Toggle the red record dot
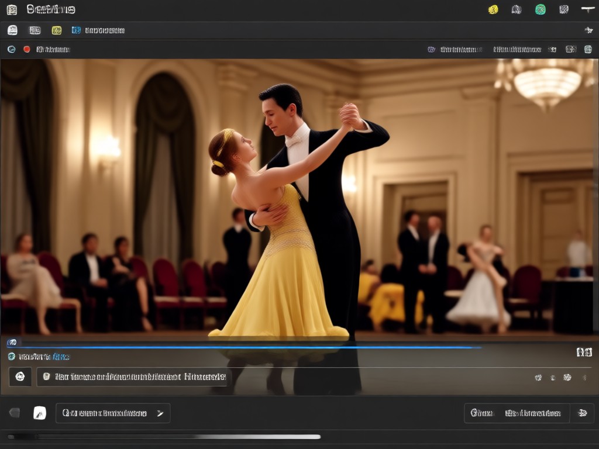The width and height of the screenshot is (599, 449). (x=27, y=49)
